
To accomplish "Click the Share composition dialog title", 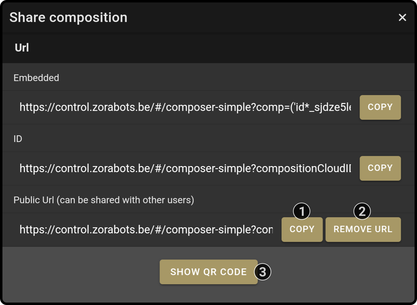I will (68, 17).
